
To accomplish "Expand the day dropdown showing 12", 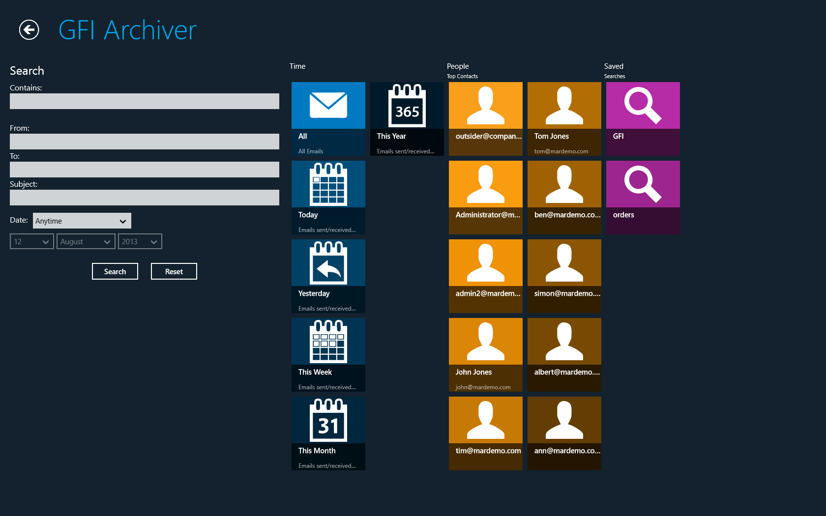I will tap(31, 241).
